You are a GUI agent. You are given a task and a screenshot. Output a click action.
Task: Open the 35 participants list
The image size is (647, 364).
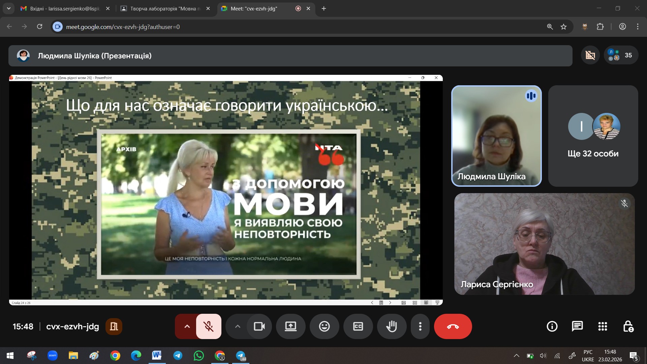[x=621, y=55]
